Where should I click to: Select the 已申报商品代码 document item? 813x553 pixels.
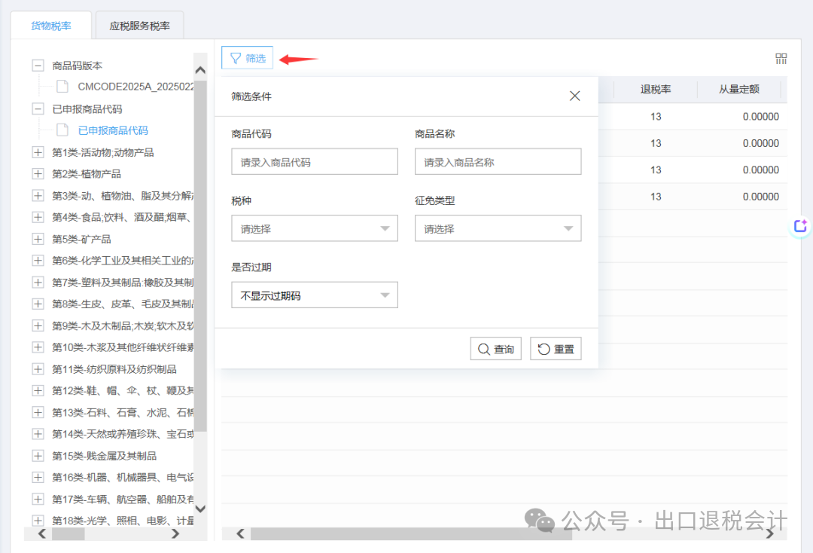[x=113, y=130]
